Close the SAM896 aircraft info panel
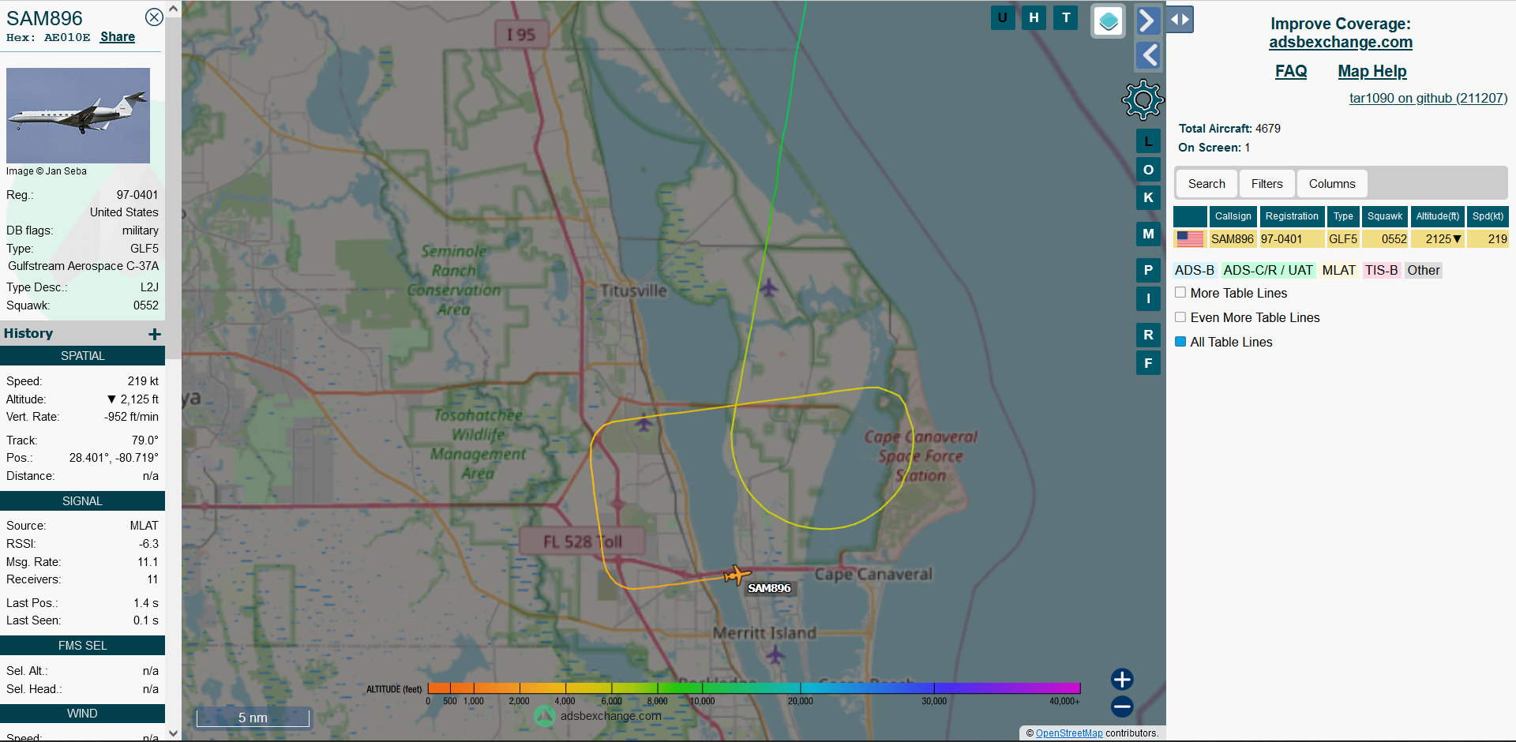 click(154, 17)
